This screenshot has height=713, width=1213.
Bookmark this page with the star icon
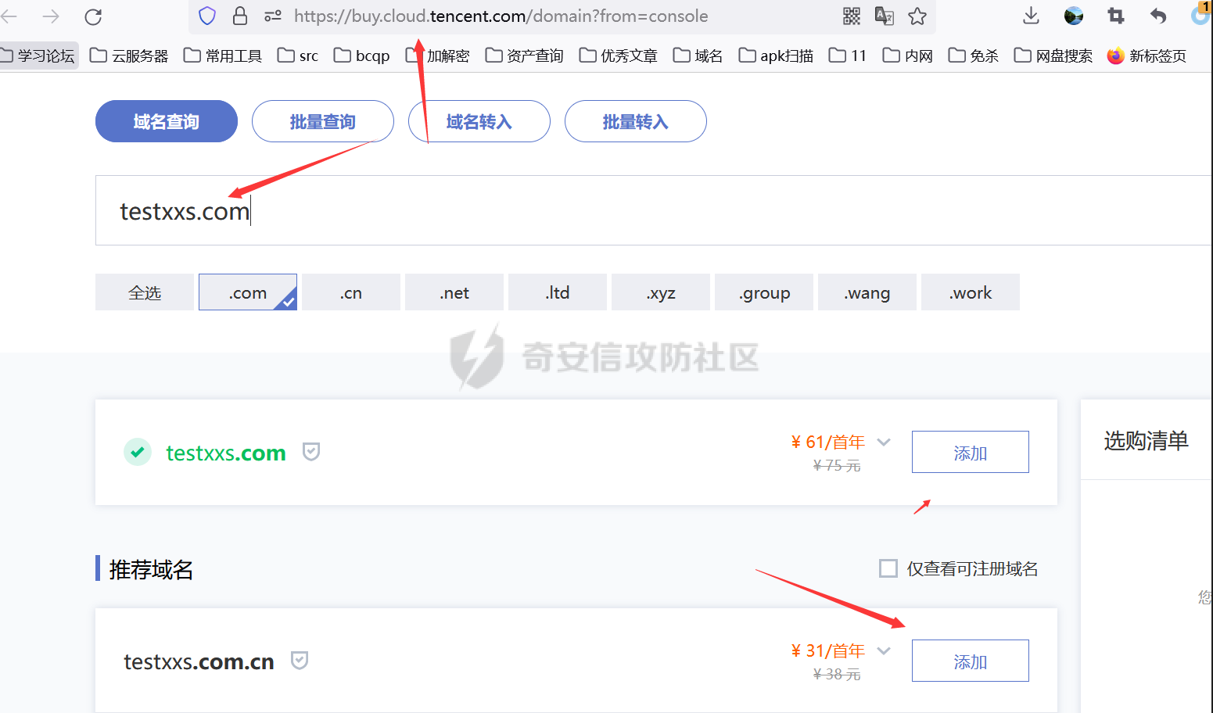(917, 16)
